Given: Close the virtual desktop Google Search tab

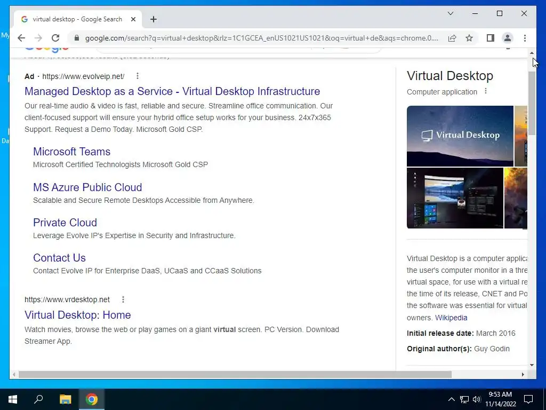Looking at the screenshot, I should pos(133,19).
